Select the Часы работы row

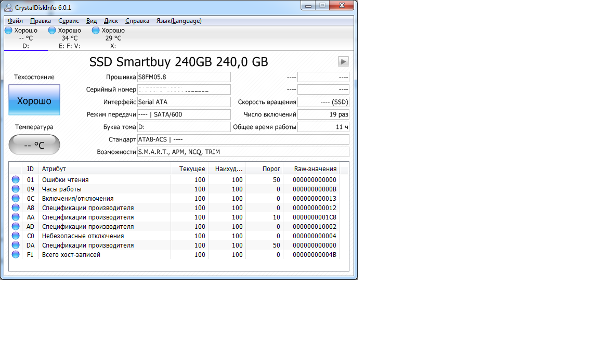click(x=174, y=189)
